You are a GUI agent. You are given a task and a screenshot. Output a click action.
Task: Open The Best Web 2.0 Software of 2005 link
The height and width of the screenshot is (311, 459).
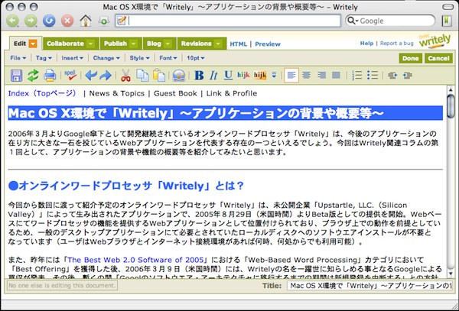point(135,260)
